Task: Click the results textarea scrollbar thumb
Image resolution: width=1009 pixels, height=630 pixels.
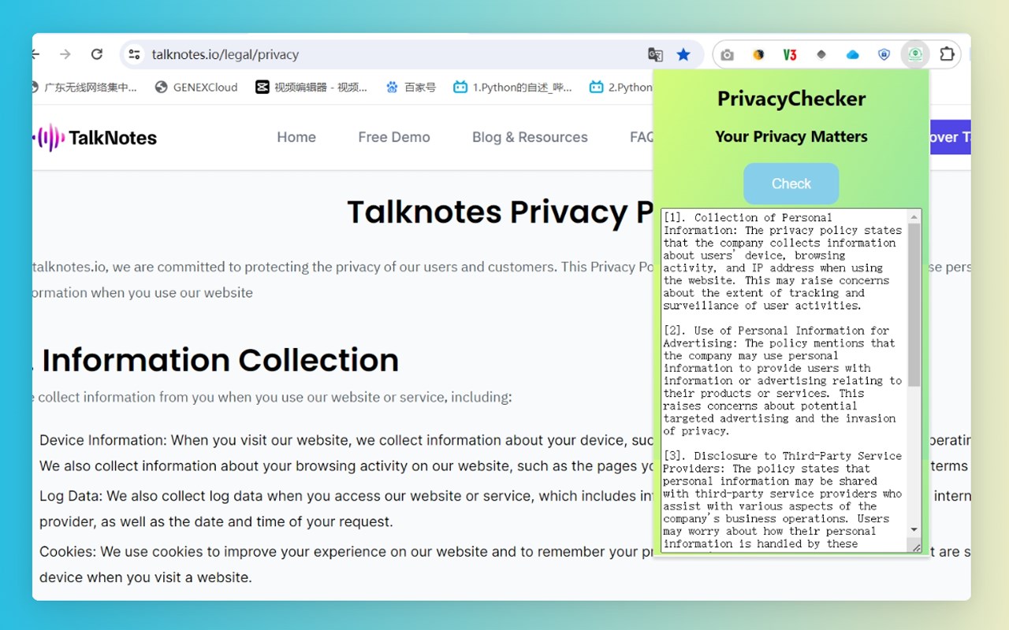Action: click(x=914, y=305)
